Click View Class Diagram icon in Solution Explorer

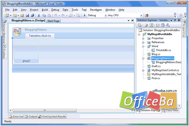[168, 25]
